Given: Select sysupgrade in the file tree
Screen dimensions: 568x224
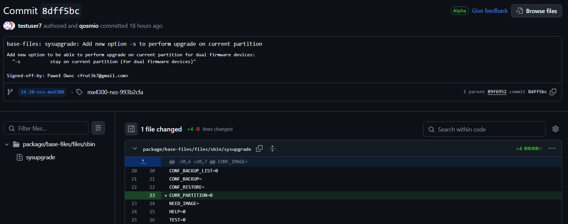Looking at the screenshot, I should coord(40,157).
